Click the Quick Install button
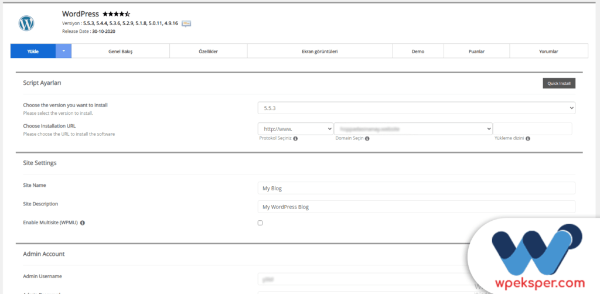The width and height of the screenshot is (600, 294). point(558,83)
